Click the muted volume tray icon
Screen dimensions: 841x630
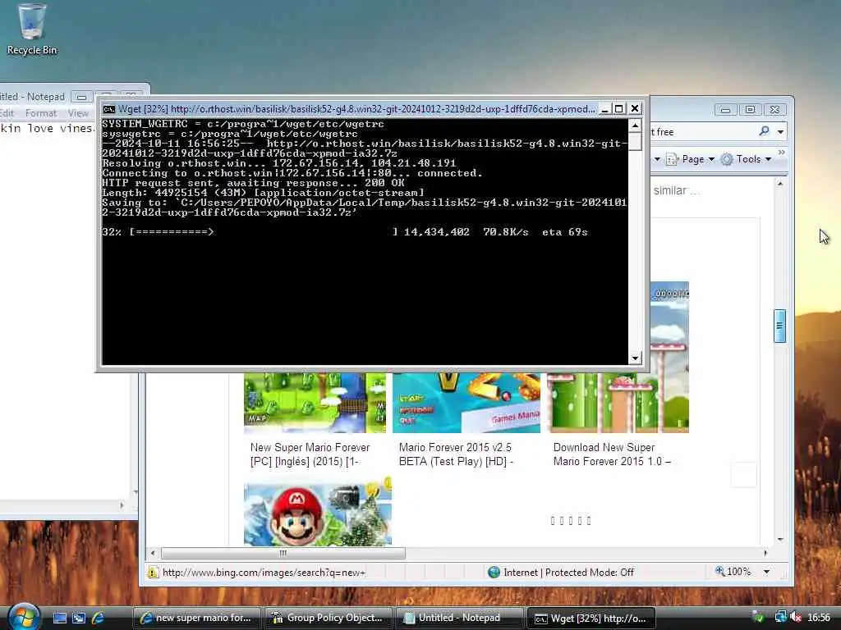pos(797,618)
